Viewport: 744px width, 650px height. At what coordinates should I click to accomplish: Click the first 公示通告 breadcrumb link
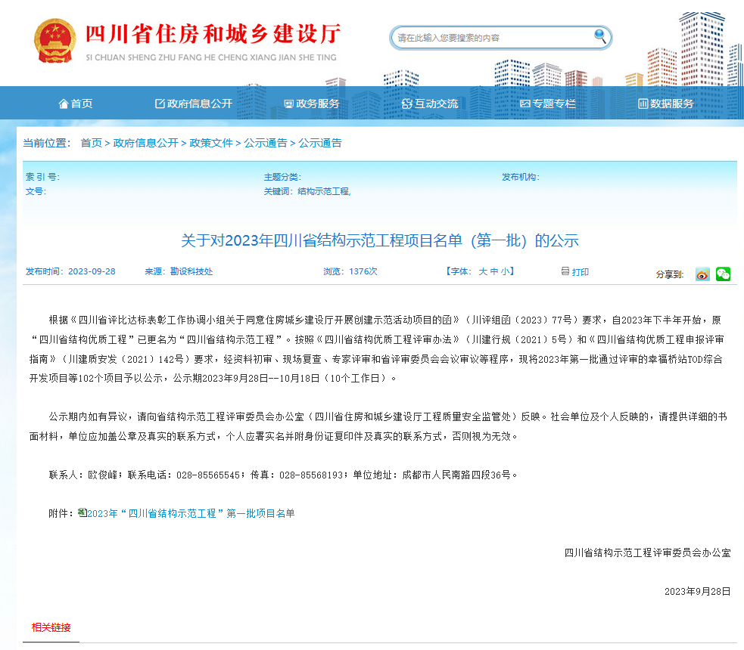[x=266, y=143]
